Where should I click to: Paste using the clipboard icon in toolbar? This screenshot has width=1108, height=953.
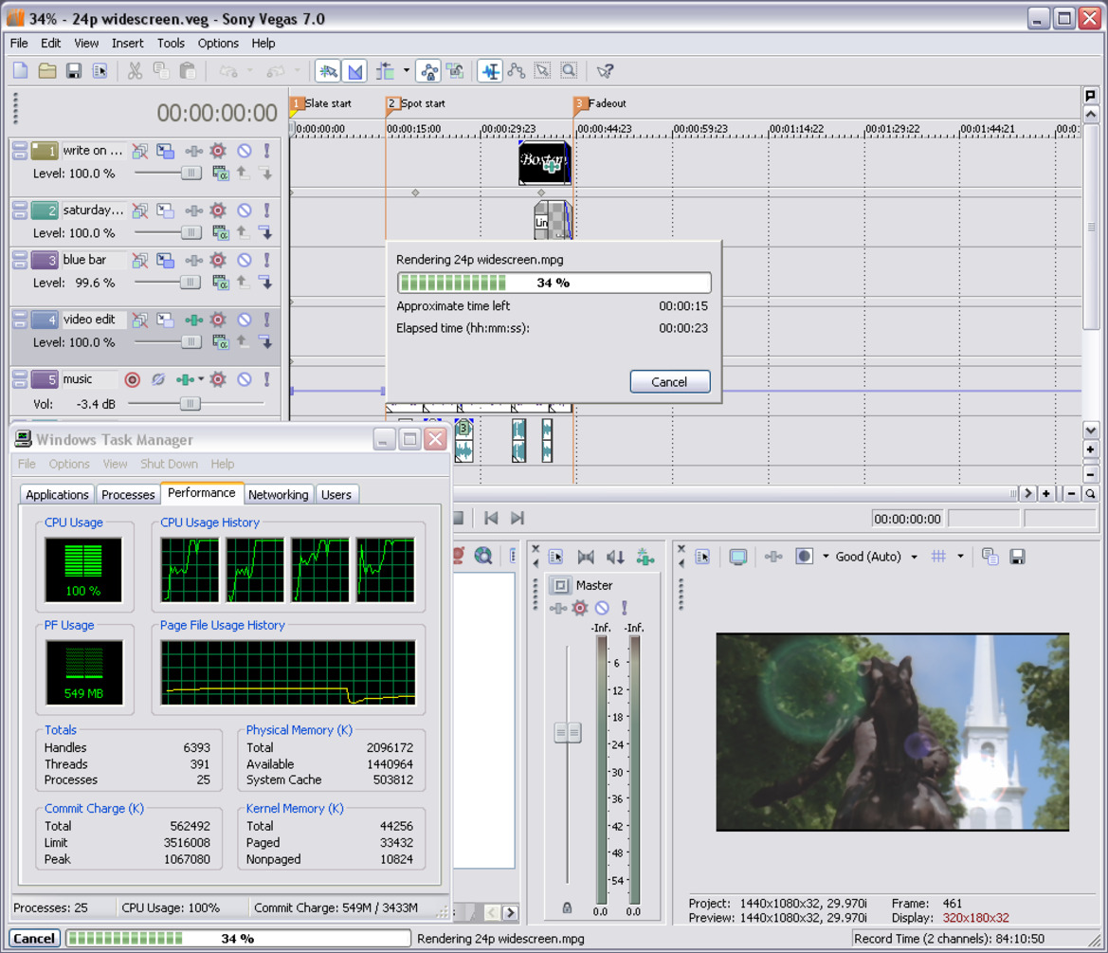[188, 71]
